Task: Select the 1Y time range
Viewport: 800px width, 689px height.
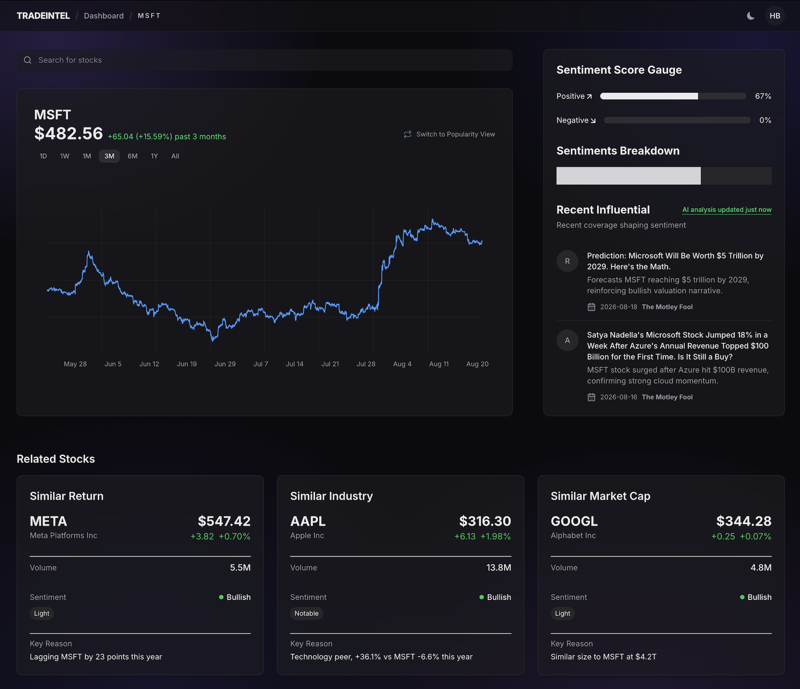Action: point(154,156)
